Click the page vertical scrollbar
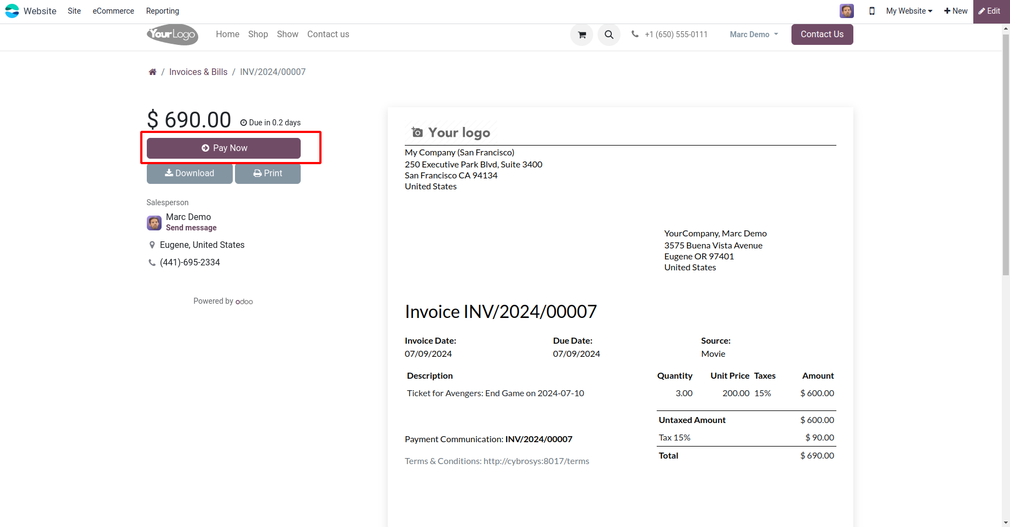The image size is (1010, 527). (x=1005, y=153)
